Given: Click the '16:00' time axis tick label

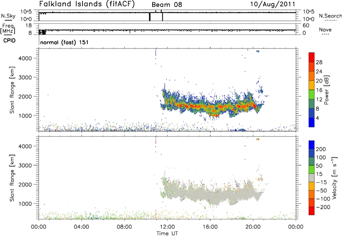Looking at the screenshot, I should [210, 227].
